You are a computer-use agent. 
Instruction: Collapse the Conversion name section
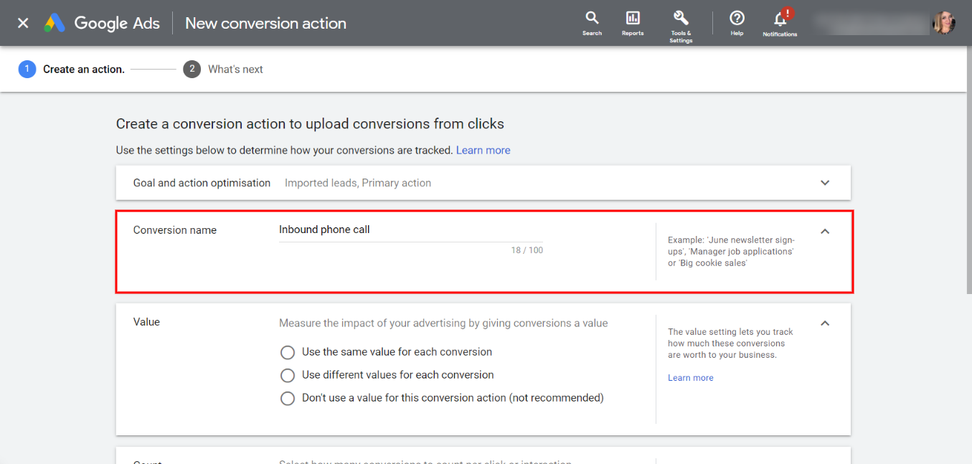click(x=825, y=231)
